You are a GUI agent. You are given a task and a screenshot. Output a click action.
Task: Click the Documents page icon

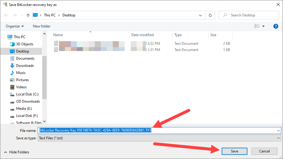pos(12,58)
